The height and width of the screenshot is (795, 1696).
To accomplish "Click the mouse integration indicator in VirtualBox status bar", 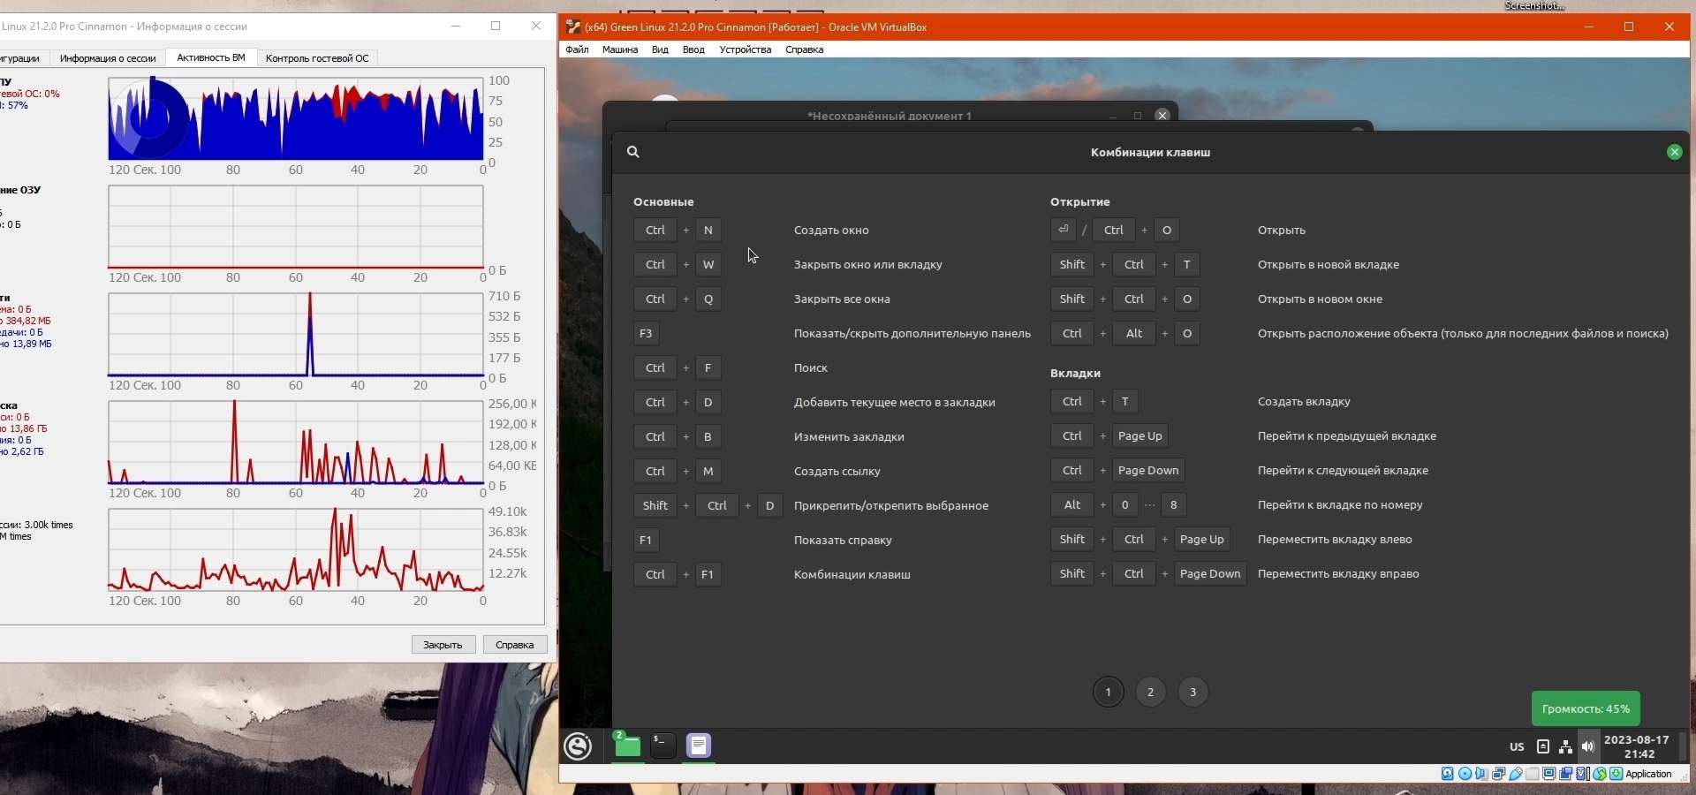I will [1600, 774].
